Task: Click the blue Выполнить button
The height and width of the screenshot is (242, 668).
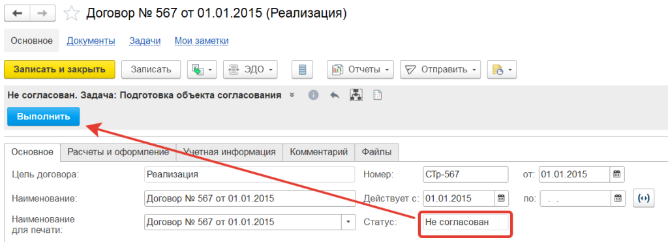Action: 44,117
